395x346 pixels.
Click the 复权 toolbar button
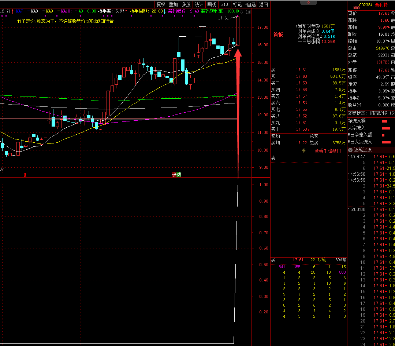pos(161,4)
